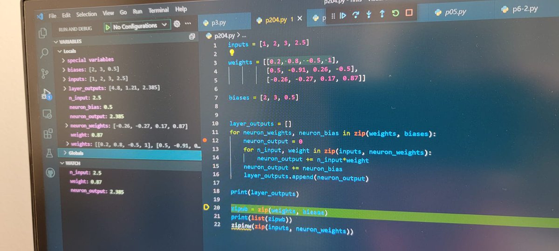This screenshot has height=251, width=559.
Task: Open the Terminal menu
Action: pos(159,11)
